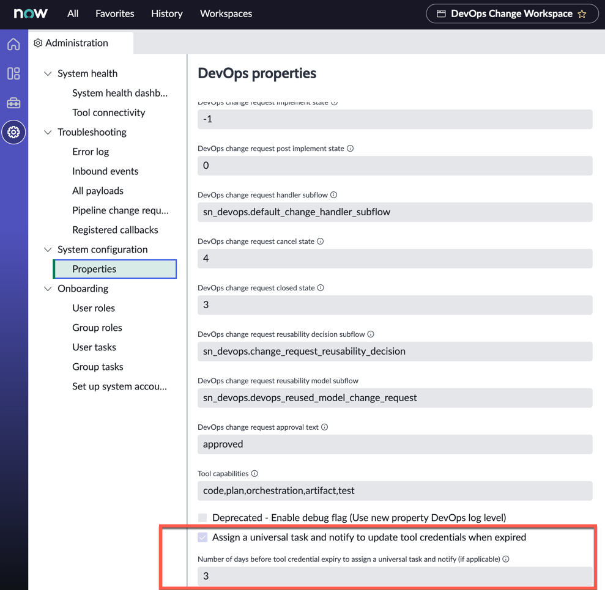Open Registered callbacks page

pyautogui.click(x=116, y=230)
